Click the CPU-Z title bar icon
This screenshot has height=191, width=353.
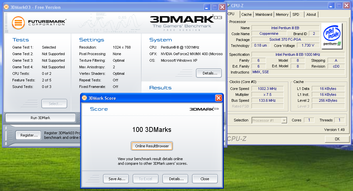(228, 5)
